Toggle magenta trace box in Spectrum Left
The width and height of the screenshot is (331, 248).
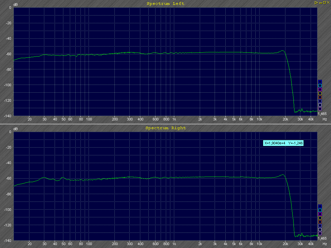coord(320,89)
